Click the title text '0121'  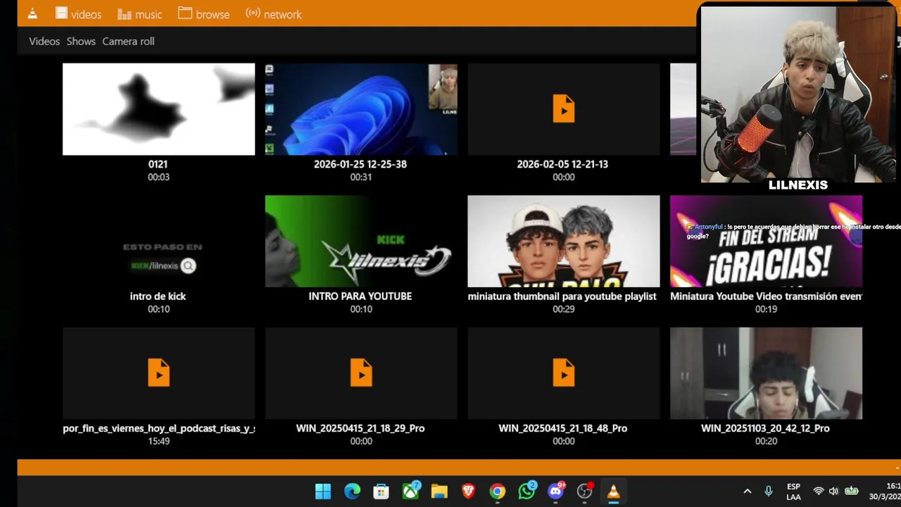pos(158,164)
